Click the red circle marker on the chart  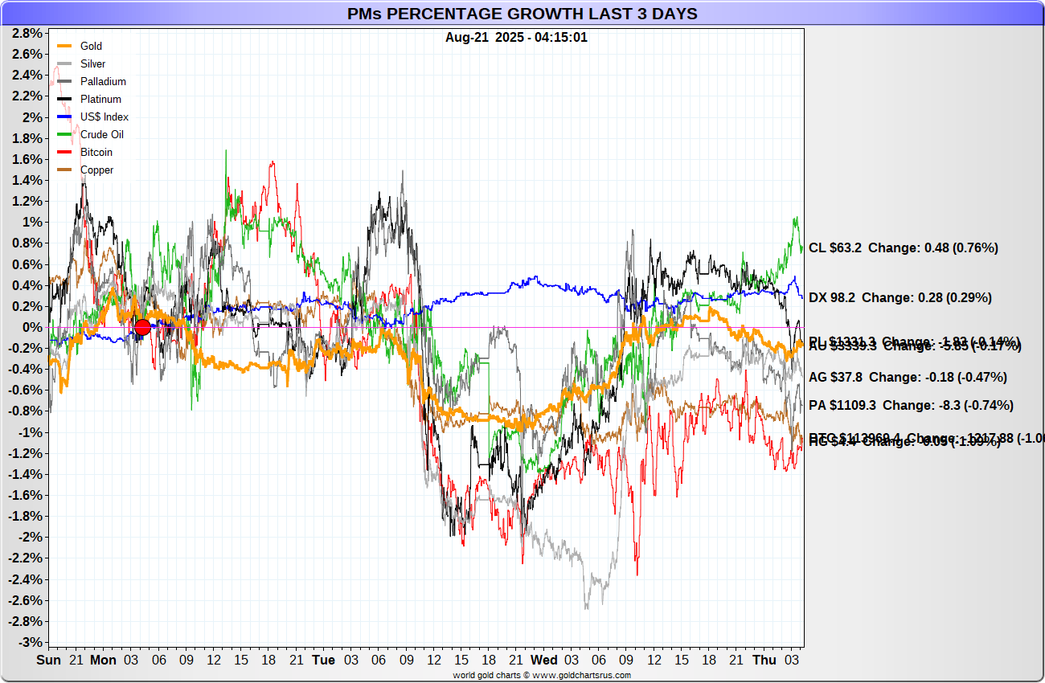pos(142,327)
